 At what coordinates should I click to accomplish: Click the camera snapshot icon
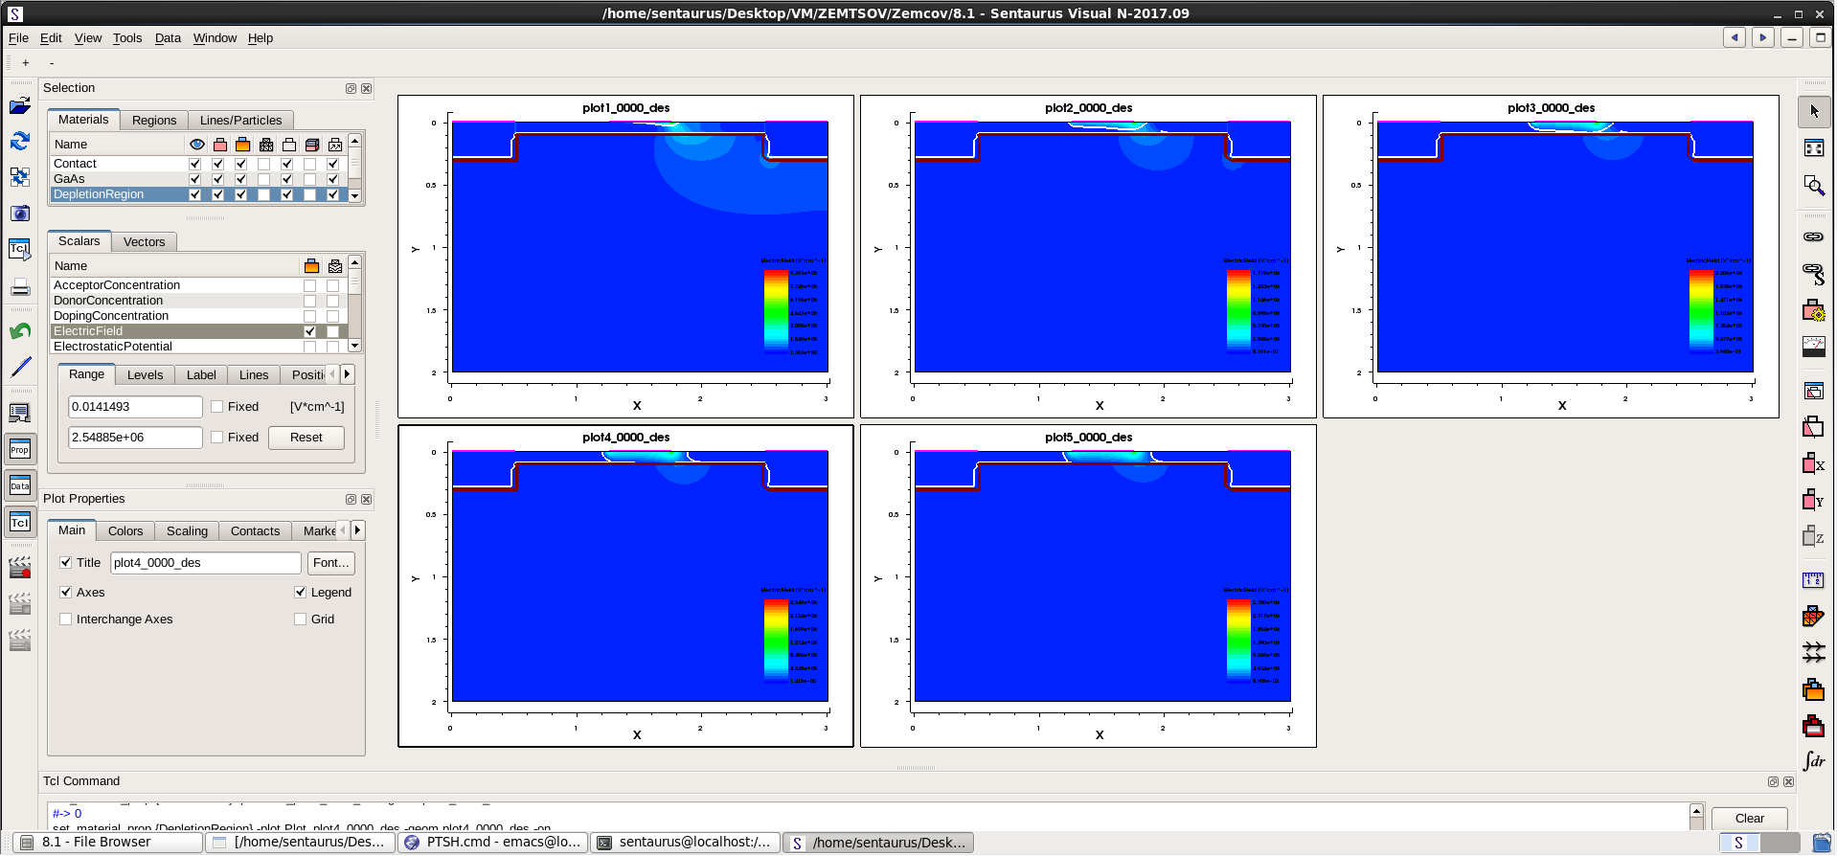[19, 213]
